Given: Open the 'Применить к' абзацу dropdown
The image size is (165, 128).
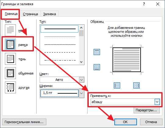Looking at the screenshot, I should click(125, 102).
